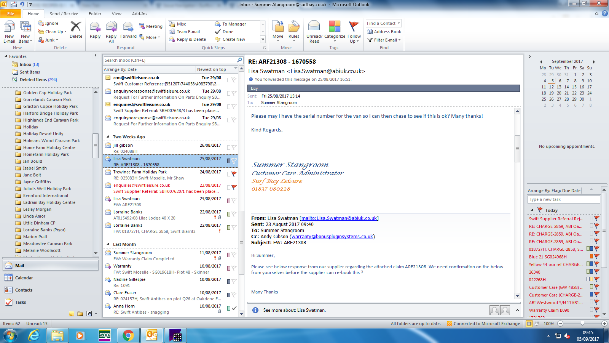The height and width of the screenshot is (343, 609).
Task: Open the Rules button
Action: [x=294, y=32]
